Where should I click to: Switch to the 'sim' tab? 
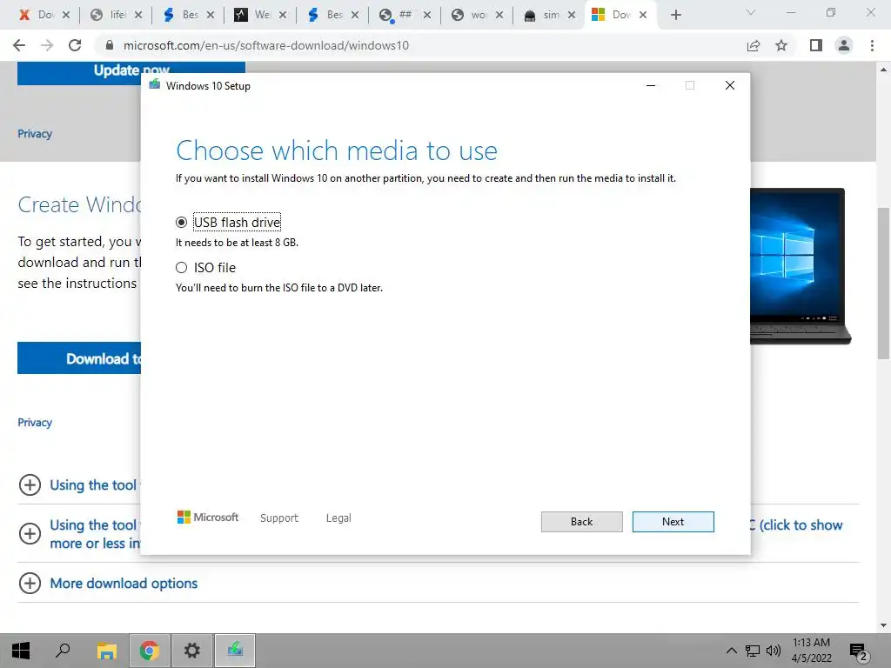(542, 15)
